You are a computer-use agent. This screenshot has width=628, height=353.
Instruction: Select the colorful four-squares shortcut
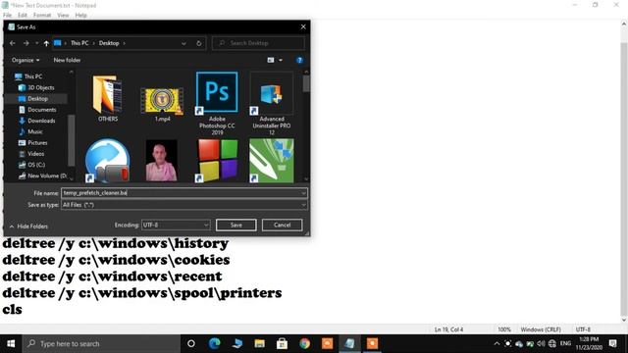[x=217, y=161]
